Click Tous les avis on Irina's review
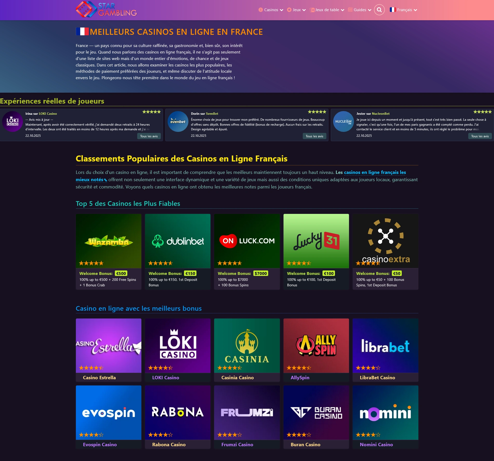The height and width of the screenshot is (461, 494). coord(149,136)
